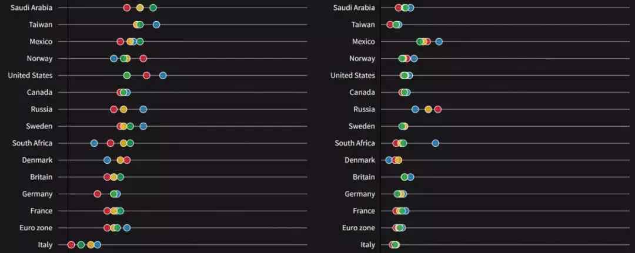This screenshot has height=253, width=635.
Task: Click the blue South Africa dot in right chart
Action: pos(435,143)
